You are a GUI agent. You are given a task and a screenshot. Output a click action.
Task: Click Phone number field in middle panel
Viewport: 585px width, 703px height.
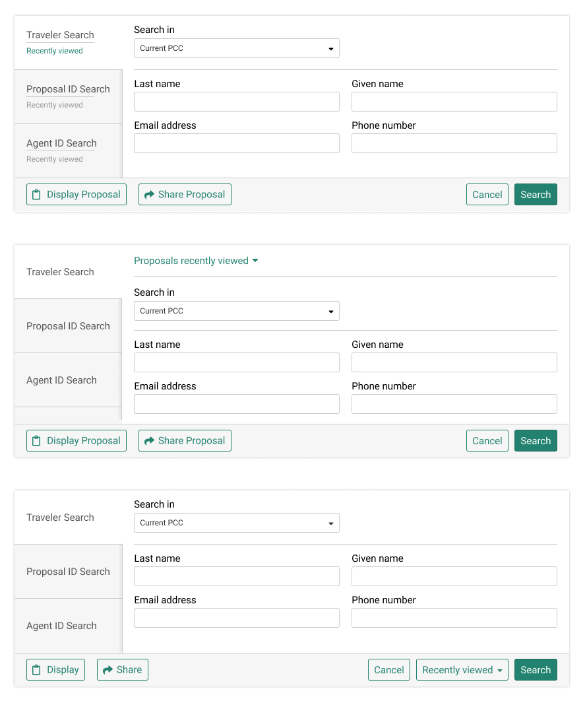454,404
